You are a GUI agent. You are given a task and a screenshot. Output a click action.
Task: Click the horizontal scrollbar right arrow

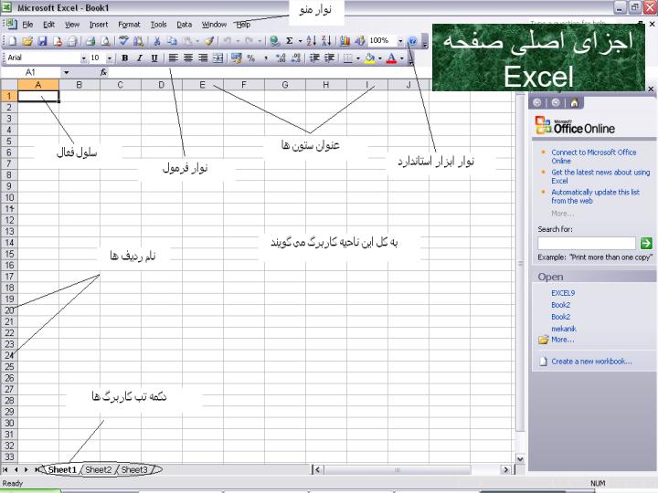click(506, 469)
